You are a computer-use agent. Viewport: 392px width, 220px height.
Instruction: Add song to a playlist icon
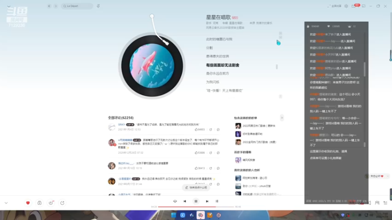click(40, 203)
